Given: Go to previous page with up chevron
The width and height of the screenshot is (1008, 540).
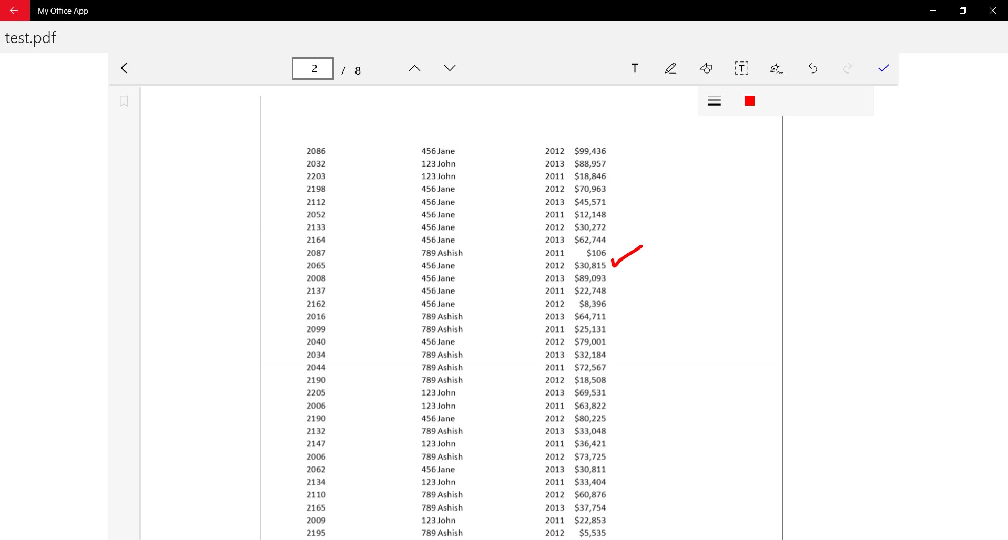Looking at the screenshot, I should point(414,68).
